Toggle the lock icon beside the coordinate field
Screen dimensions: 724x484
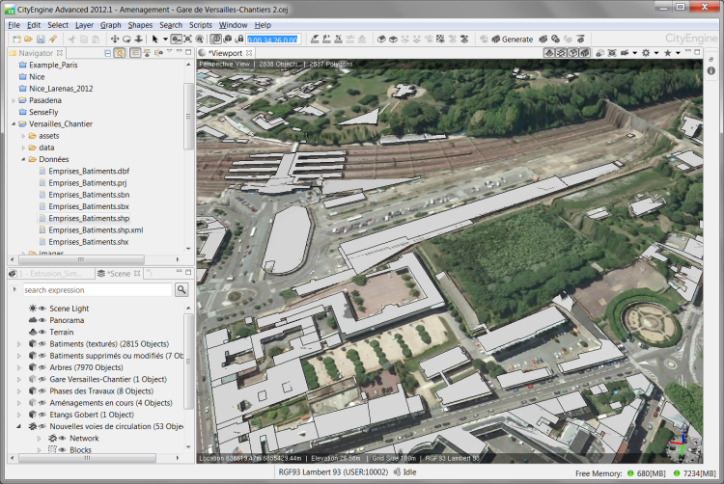[239, 40]
